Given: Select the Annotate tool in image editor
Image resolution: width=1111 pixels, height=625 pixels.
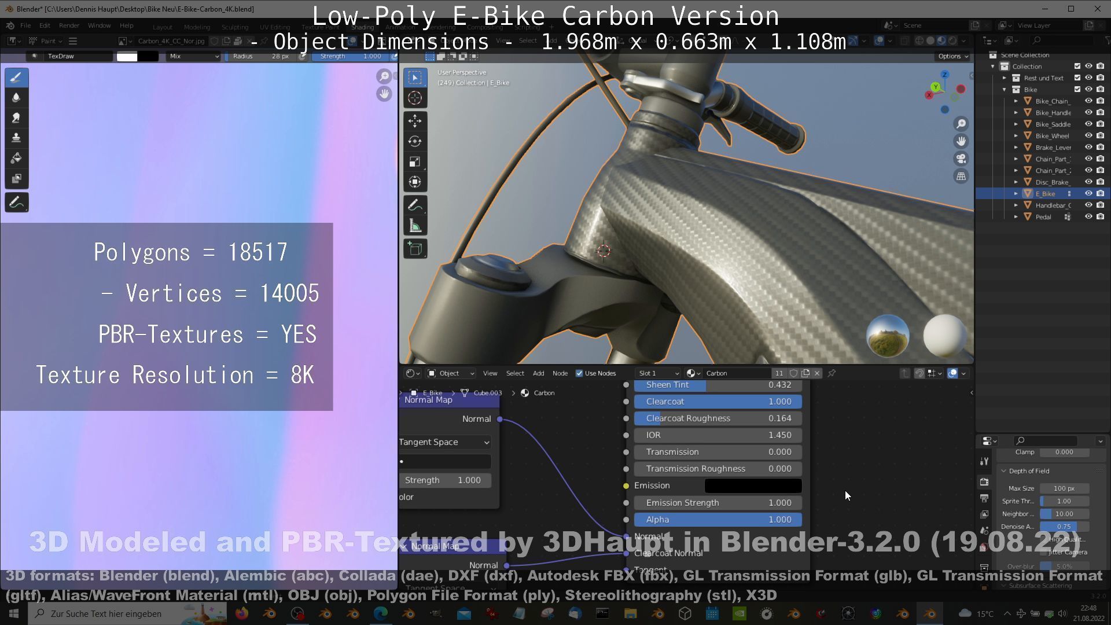Looking at the screenshot, I should [16, 203].
